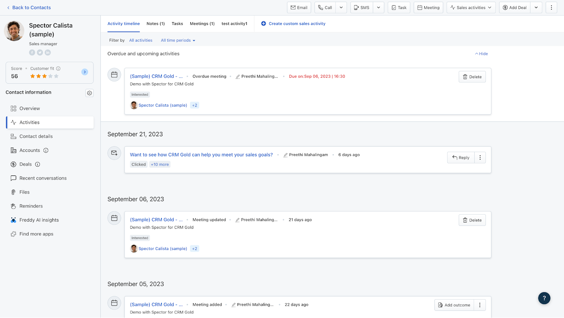
Task: Click calendar icon of September 06 meeting
Action: point(114,218)
